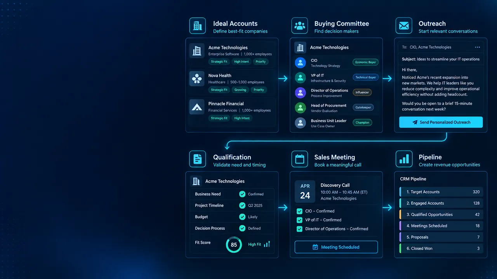
Task: Select the Director of Operations avatar
Action: tap(300, 93)
